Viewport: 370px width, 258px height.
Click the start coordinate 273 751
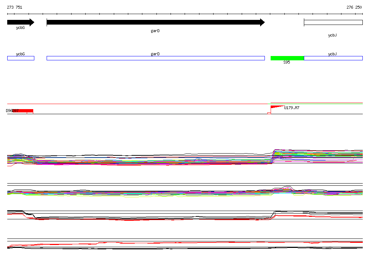[14, 7]
